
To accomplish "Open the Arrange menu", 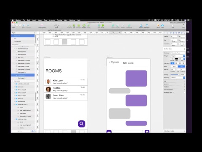I will [x=52, y=20].
